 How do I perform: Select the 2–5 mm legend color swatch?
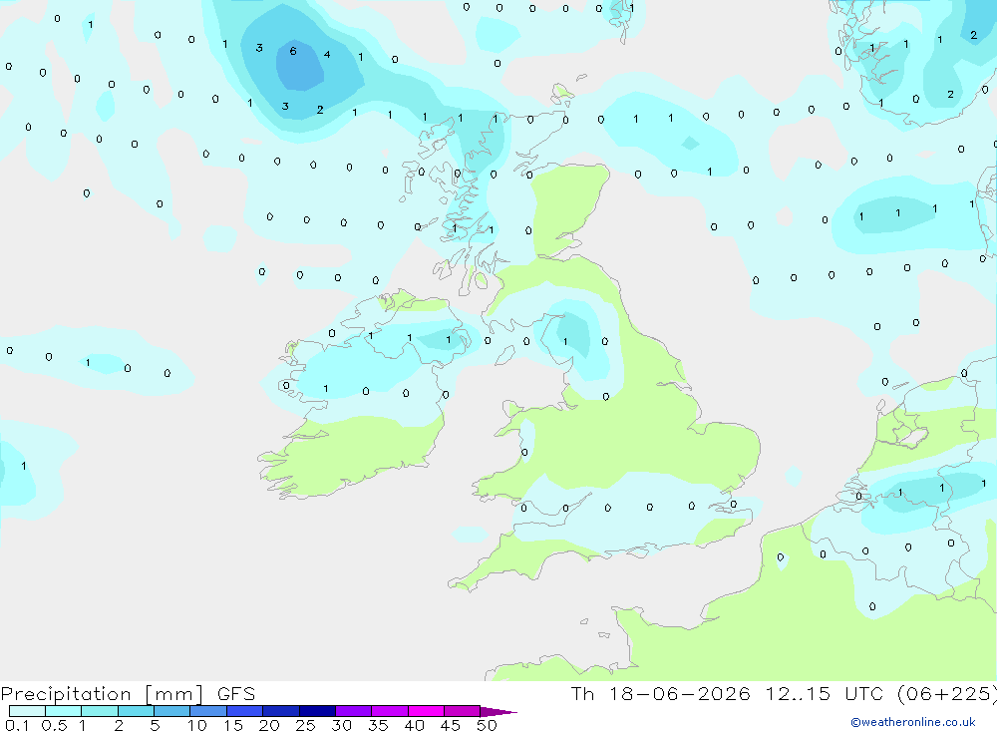pos(136,711)
